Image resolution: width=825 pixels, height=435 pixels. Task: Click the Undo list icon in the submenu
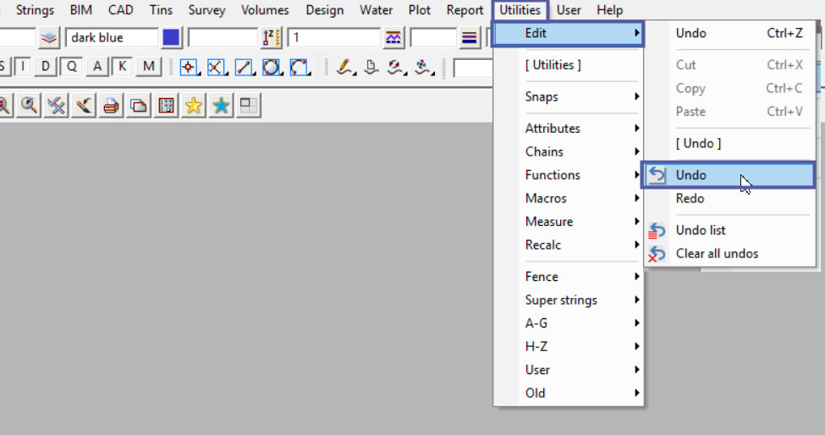coord(657,230)
